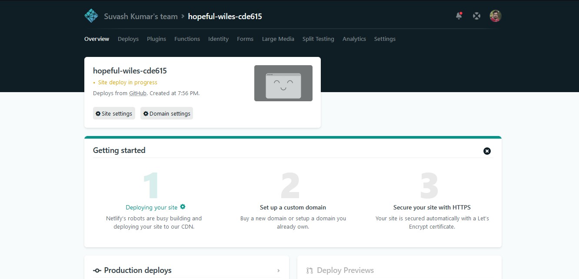
Task: Open Suvash Kumar's team breadcrumb
Action: click(x=141, y=17)
